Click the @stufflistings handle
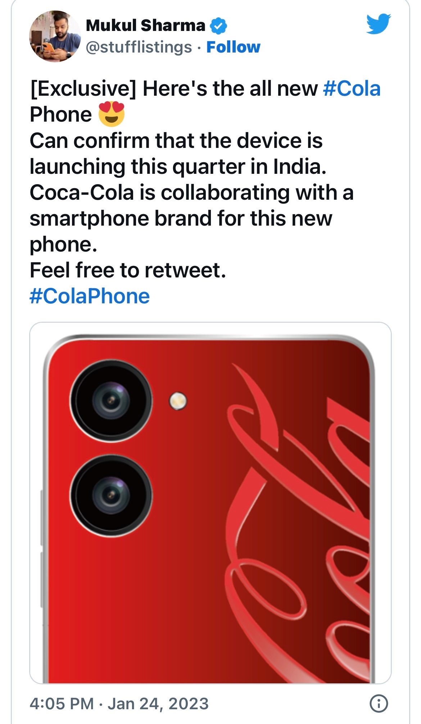 (x=139, y=47)
